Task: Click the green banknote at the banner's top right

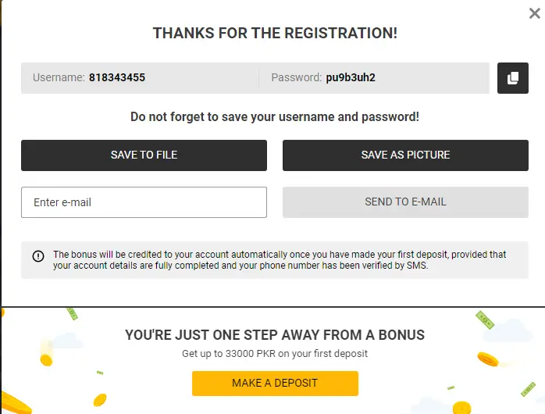Action: pos(486,320)
